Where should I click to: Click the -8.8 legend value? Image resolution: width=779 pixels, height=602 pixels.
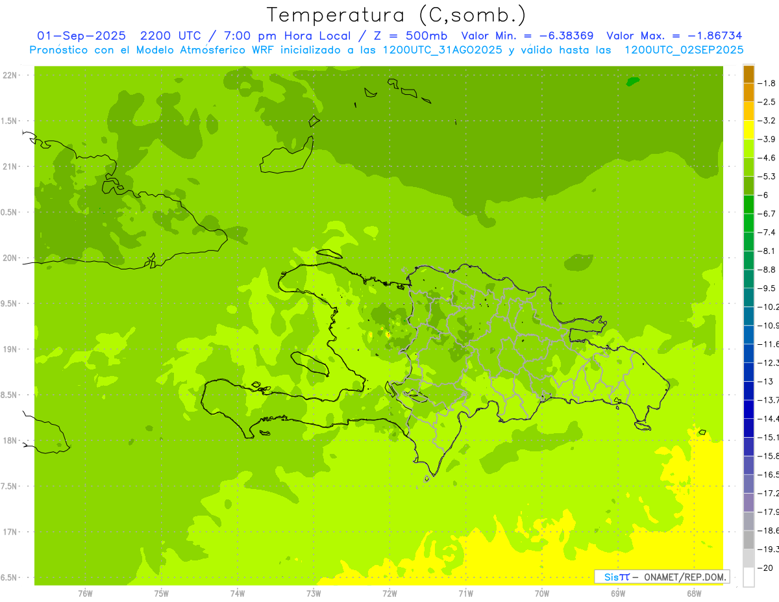tap(767, 270)
